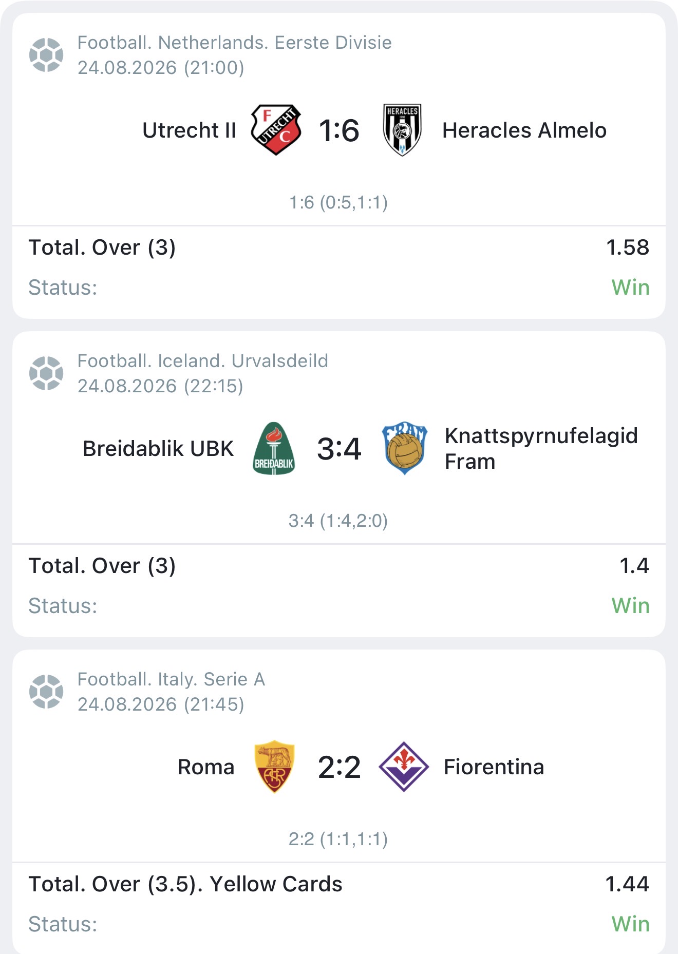Select the Utrecht II team name
The width and height of the screenshot is (678, 954).
point(189,130)
